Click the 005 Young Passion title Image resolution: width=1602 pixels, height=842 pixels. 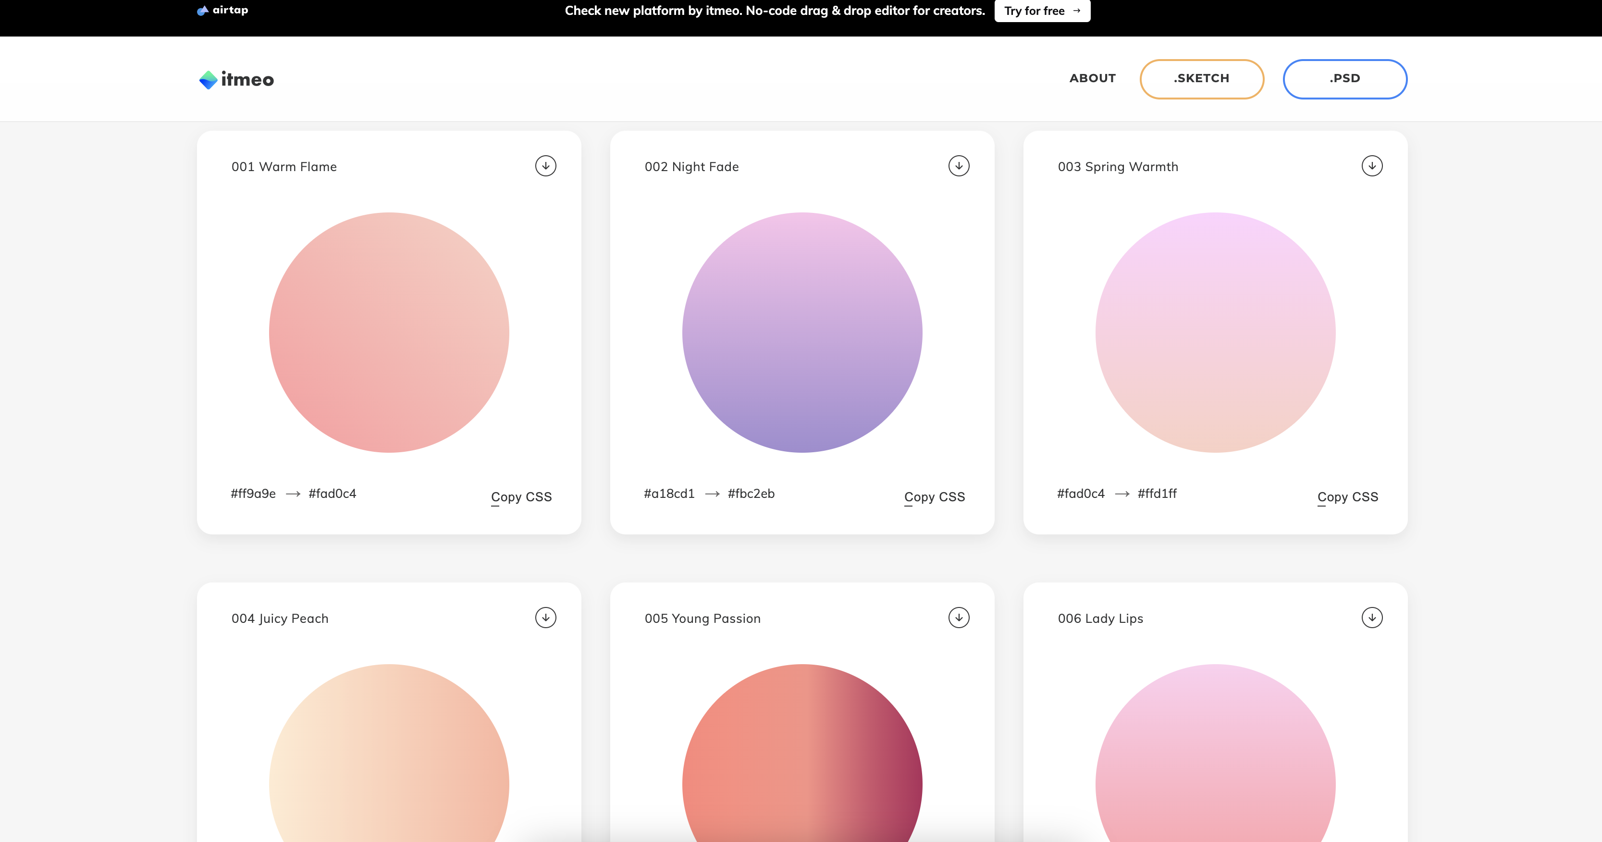(702, 618)
